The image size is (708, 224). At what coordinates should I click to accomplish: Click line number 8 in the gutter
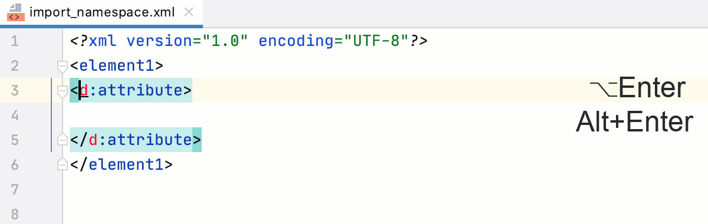pos(15,214)
